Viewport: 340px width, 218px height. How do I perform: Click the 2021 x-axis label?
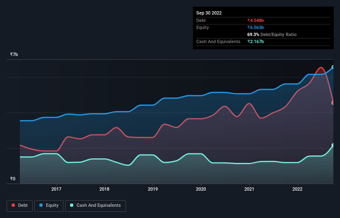(x=249, y=189)
